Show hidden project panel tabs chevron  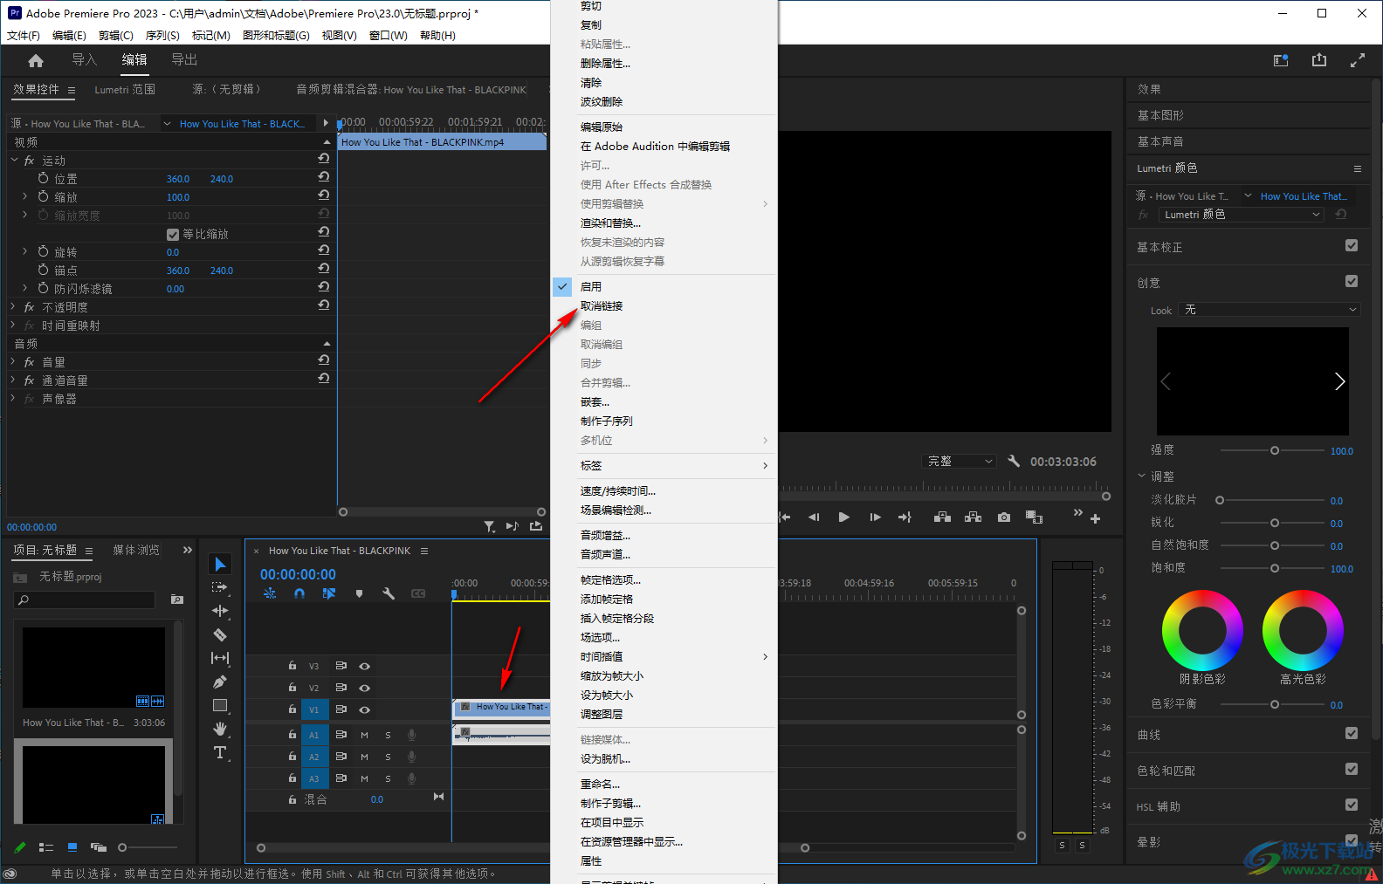point(187,550)
